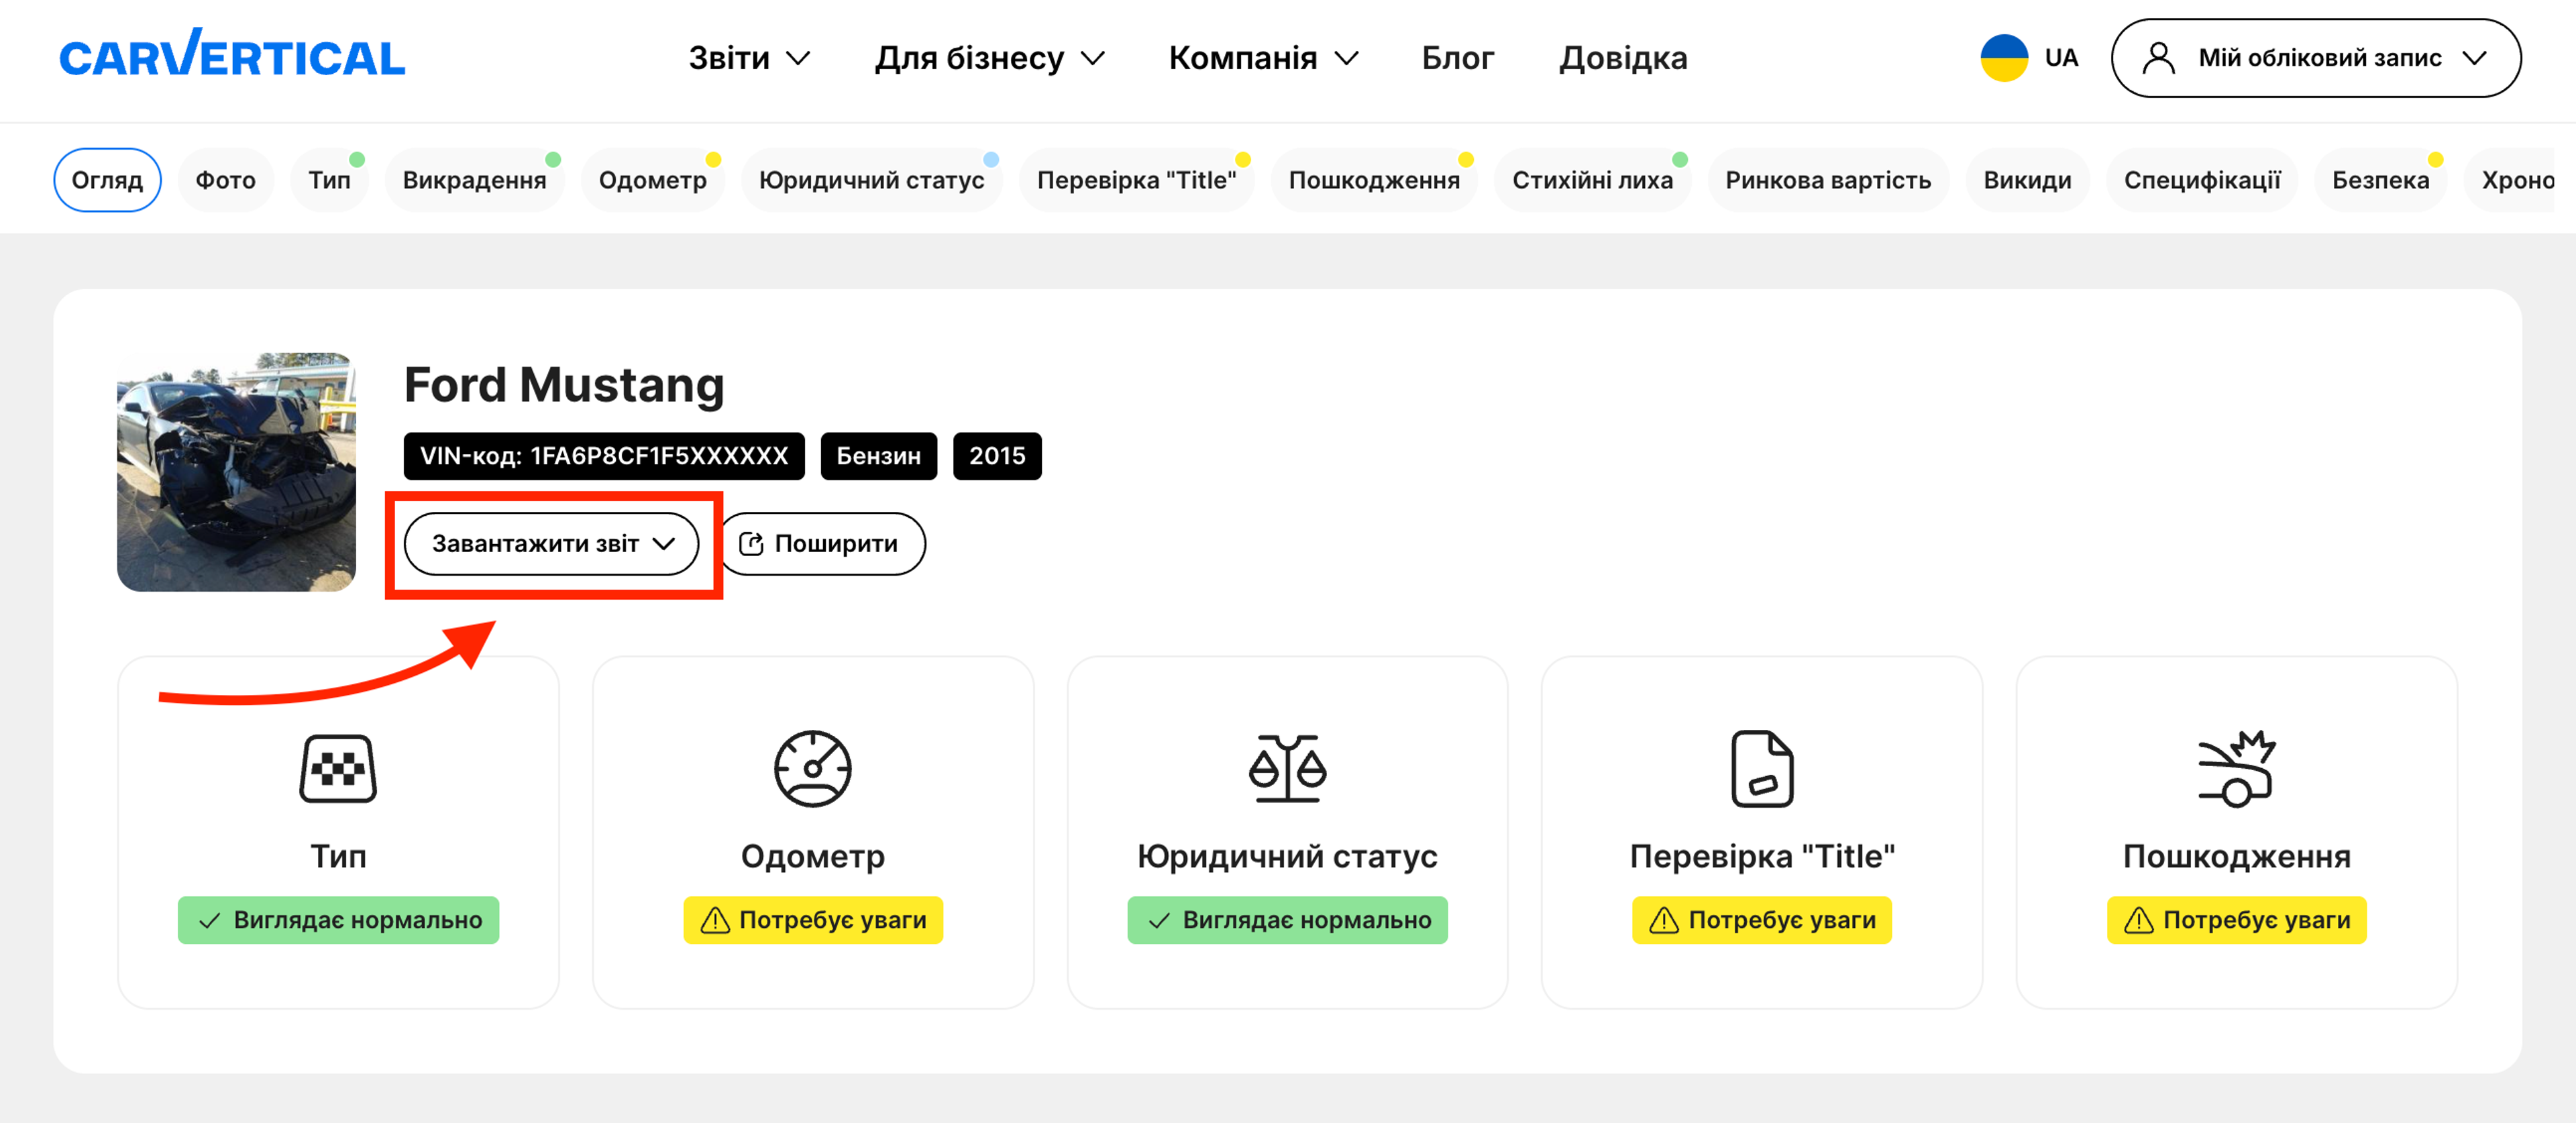Open the Юридичний статус card title
The image size is (2576, 1123).
(1287, 857)
